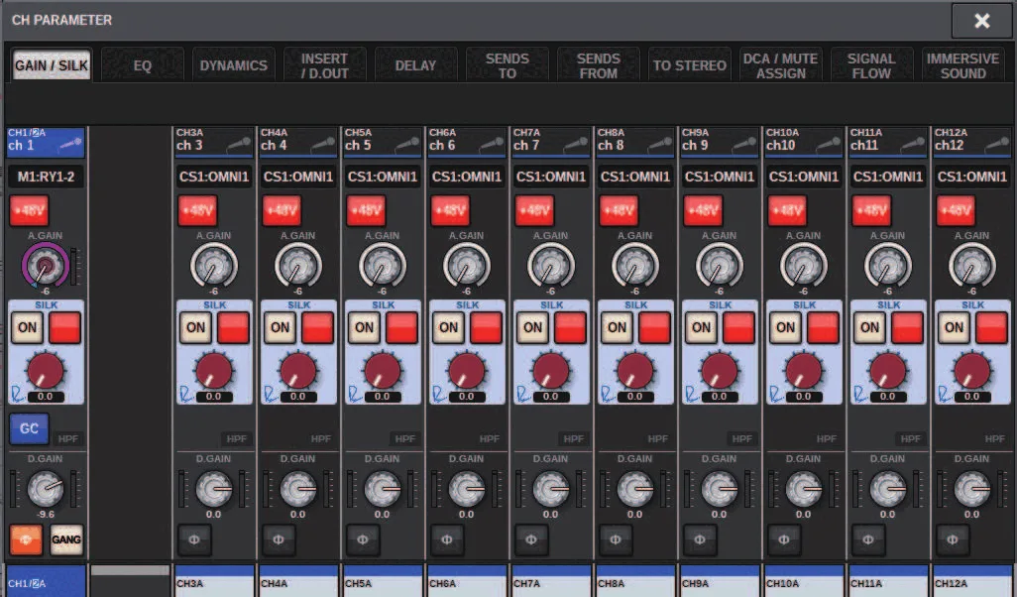Click red SILK texture button on ch 7
The height and width of the screenshot is (597, 1017).
click(x=571, y=327)
